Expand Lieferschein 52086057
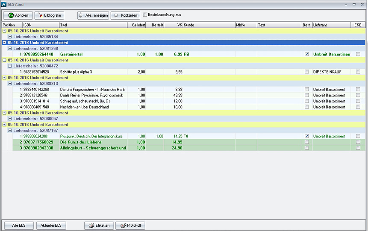Viewport: 368px width, 231px height. 10,119
